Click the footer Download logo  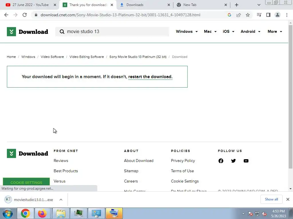27,153
